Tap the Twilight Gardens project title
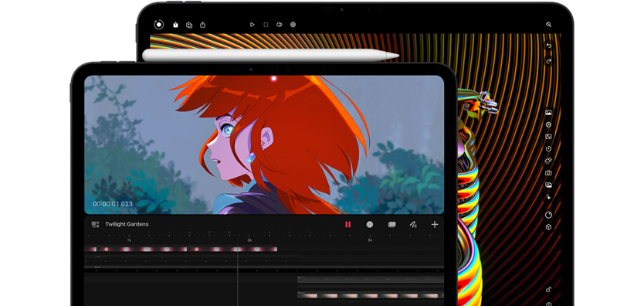The width and height of the screenshot is (644, 306). tap(127, 224)
